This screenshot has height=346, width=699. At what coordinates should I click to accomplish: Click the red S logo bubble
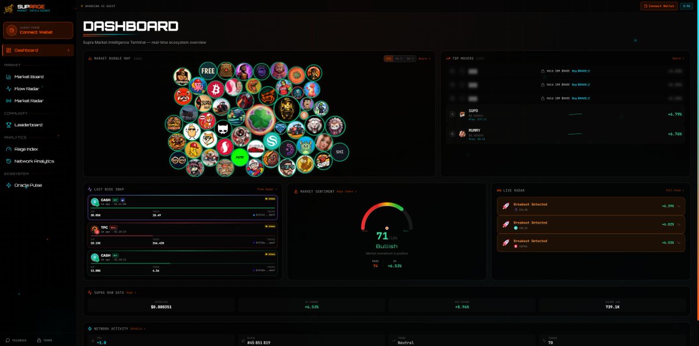click(225, 147)
